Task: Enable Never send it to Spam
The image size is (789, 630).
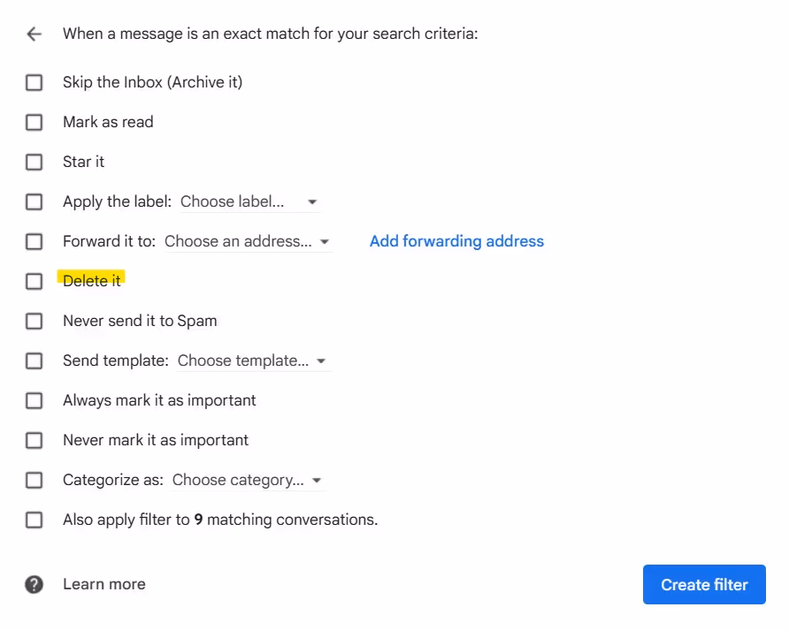Action: coord(34,321)
